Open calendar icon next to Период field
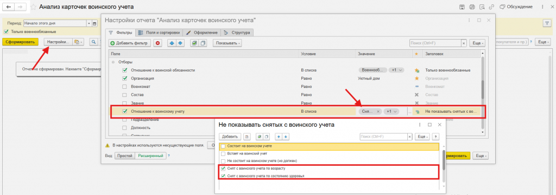The height and width of the screenshot is (195, 556). [94, 23]
